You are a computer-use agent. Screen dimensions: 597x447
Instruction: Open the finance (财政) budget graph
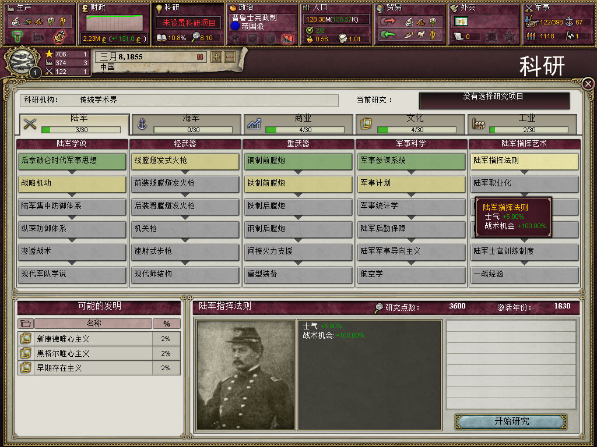[x=114, y=23]
